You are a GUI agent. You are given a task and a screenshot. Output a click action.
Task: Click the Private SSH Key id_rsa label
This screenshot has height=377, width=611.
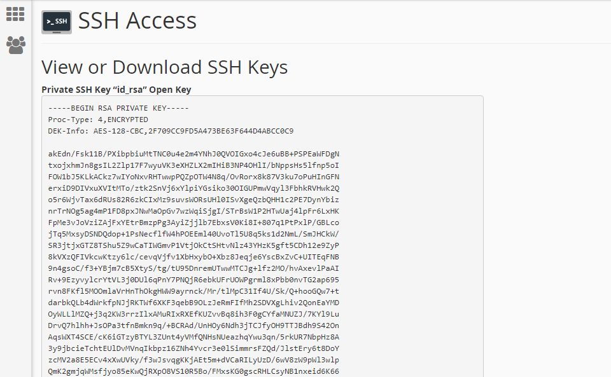point(116,90)
